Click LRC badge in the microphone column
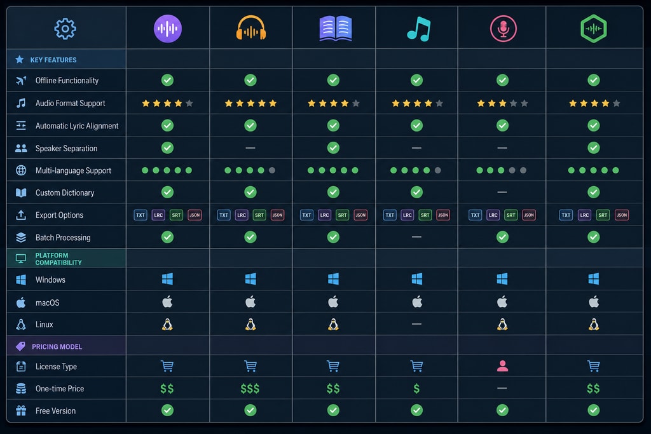The height and width of the screenshot is (434, 651). [493, 215]
